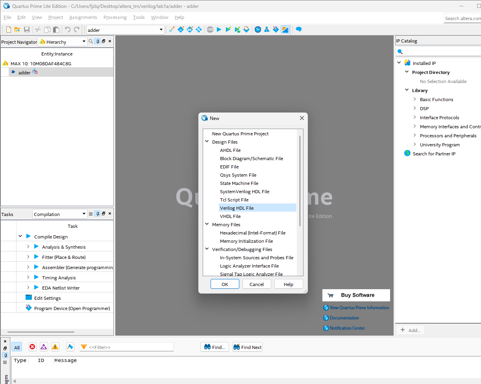Image resolution: width=481 pixels, height=384 pixels.
Task: Open the adder project entity dropdown
Action: point(161,30)
